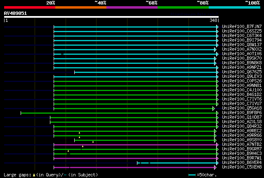Viewport: 264px width, 178px height.
Task: Click the UniRef100_B9H4C3 label
Action: click(242, 154)
